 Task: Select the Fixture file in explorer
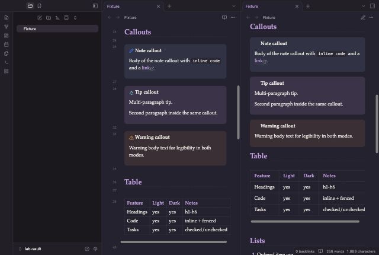click(x=57, y=29)
